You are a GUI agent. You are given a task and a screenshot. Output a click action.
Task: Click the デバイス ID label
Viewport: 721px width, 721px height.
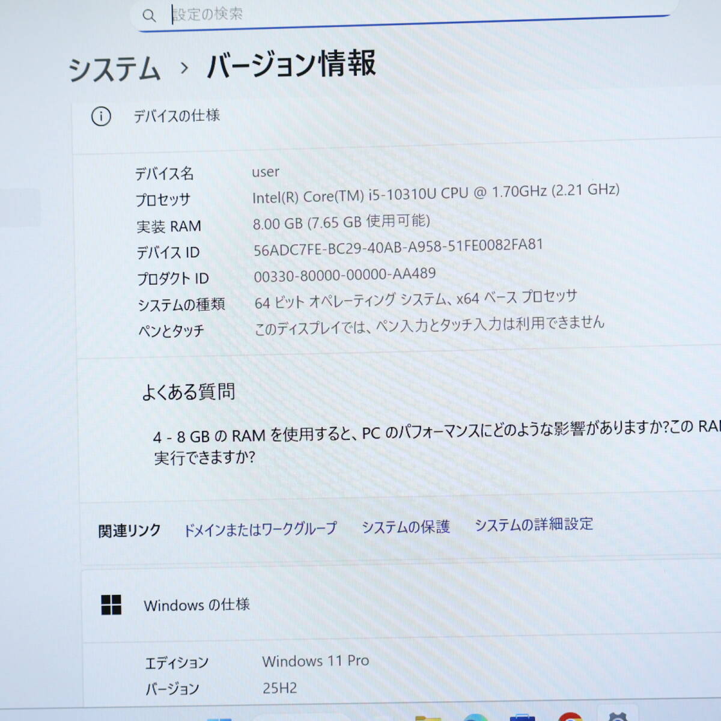[x=168, y=252]
